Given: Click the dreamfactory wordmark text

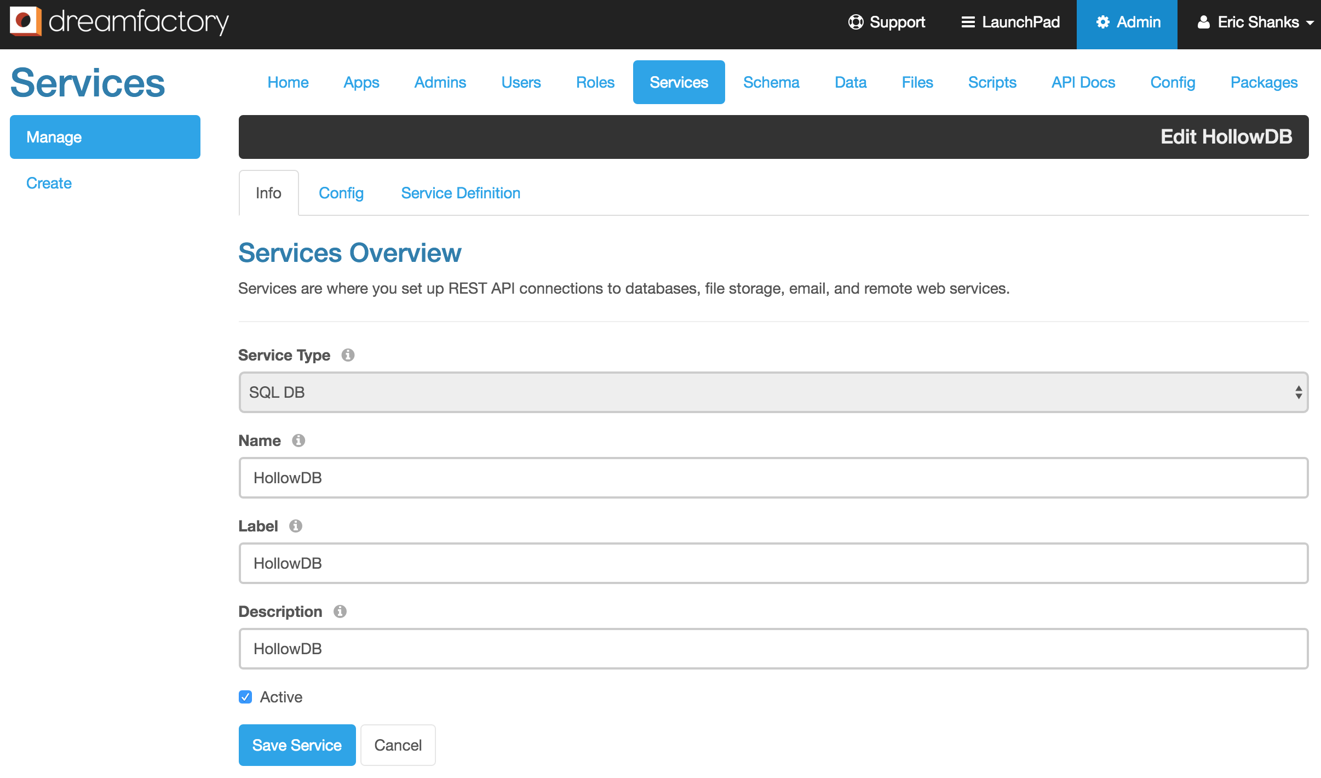Looking at the screenshot, I should pos(139,22).
